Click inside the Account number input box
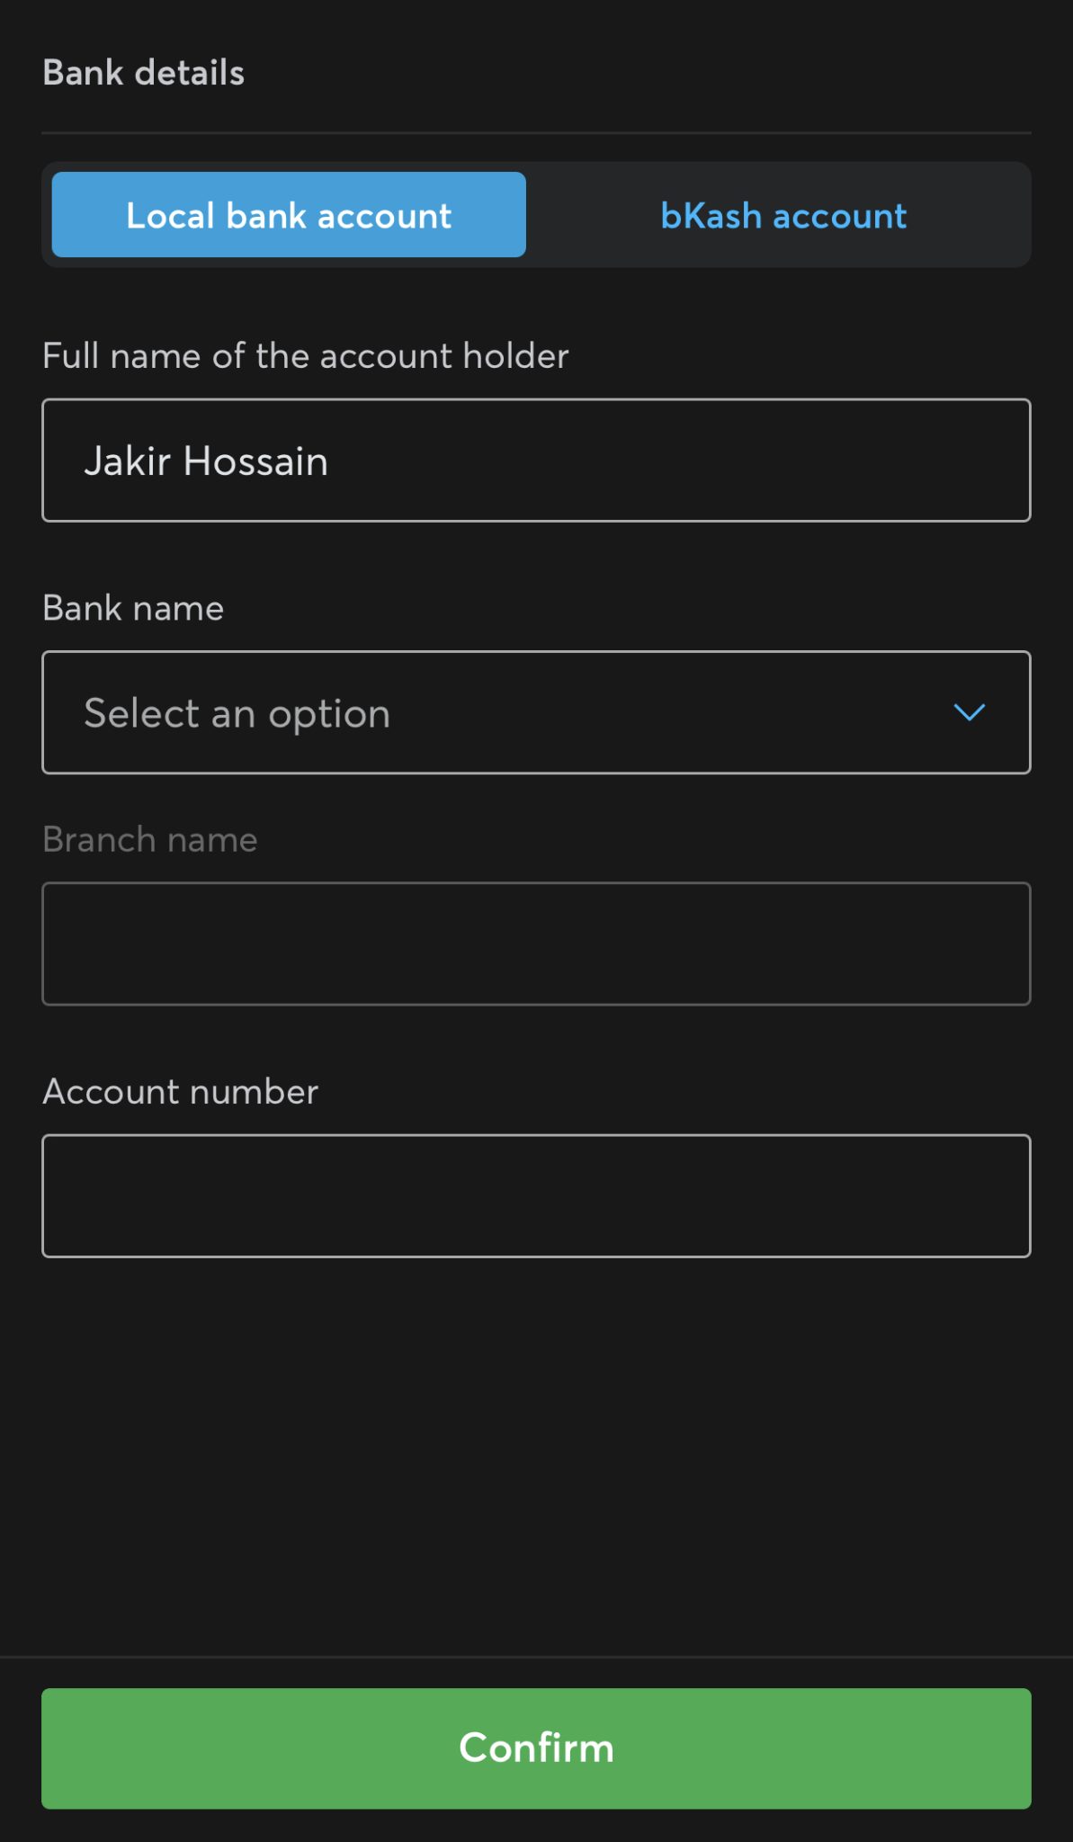 pyautogui.click(x=536, y=1195)
